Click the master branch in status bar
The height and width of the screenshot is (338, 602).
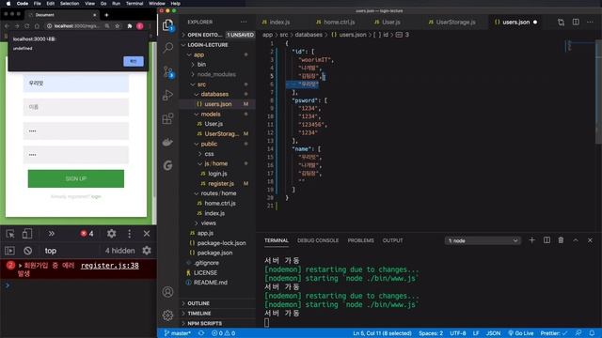(x=178, y=333)
